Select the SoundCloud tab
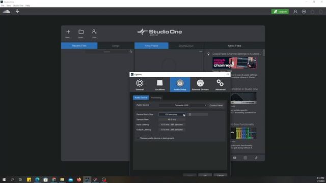 (x=186, y=46)
